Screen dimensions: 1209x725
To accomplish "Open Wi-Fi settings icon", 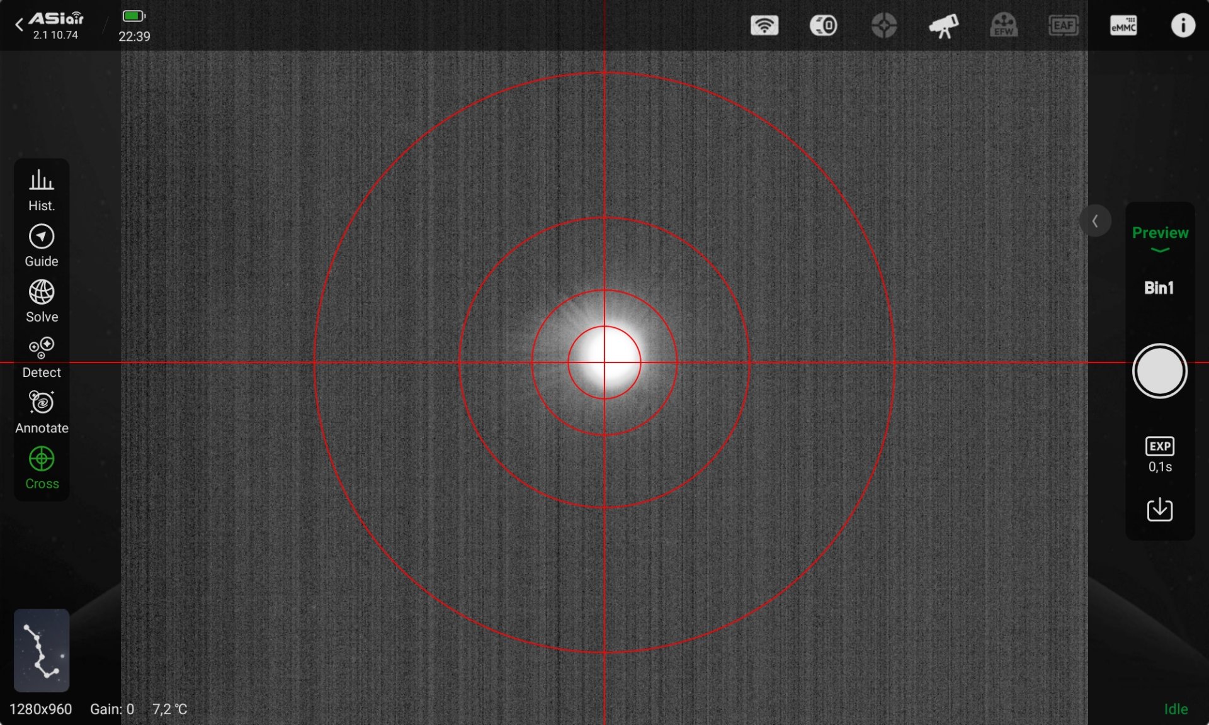I will point(764,26).
